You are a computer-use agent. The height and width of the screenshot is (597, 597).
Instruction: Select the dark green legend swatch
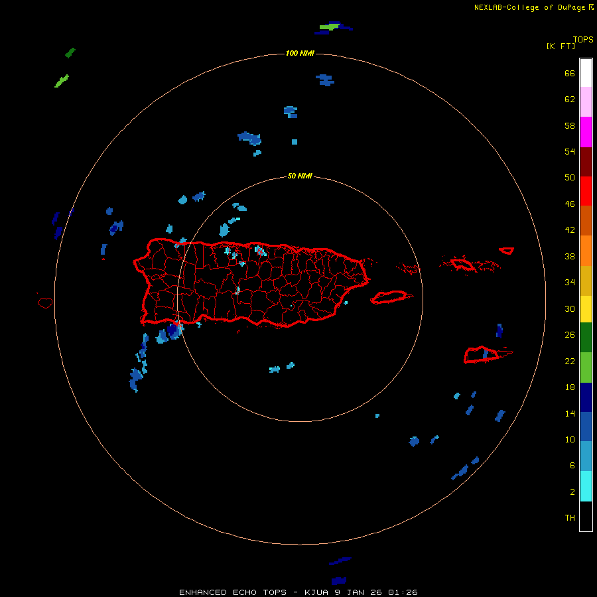coord(586,338)
